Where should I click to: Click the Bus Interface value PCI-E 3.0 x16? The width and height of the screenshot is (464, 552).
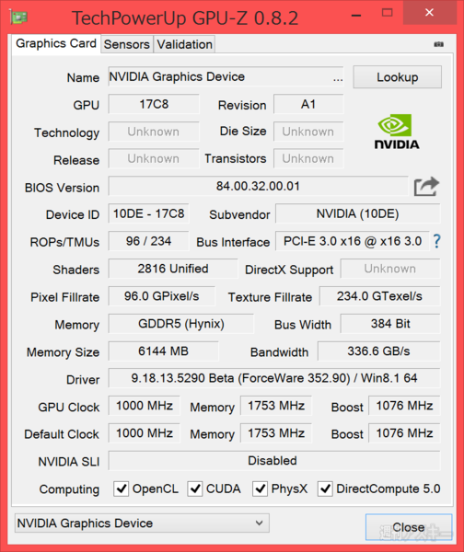tap(353, 241)
